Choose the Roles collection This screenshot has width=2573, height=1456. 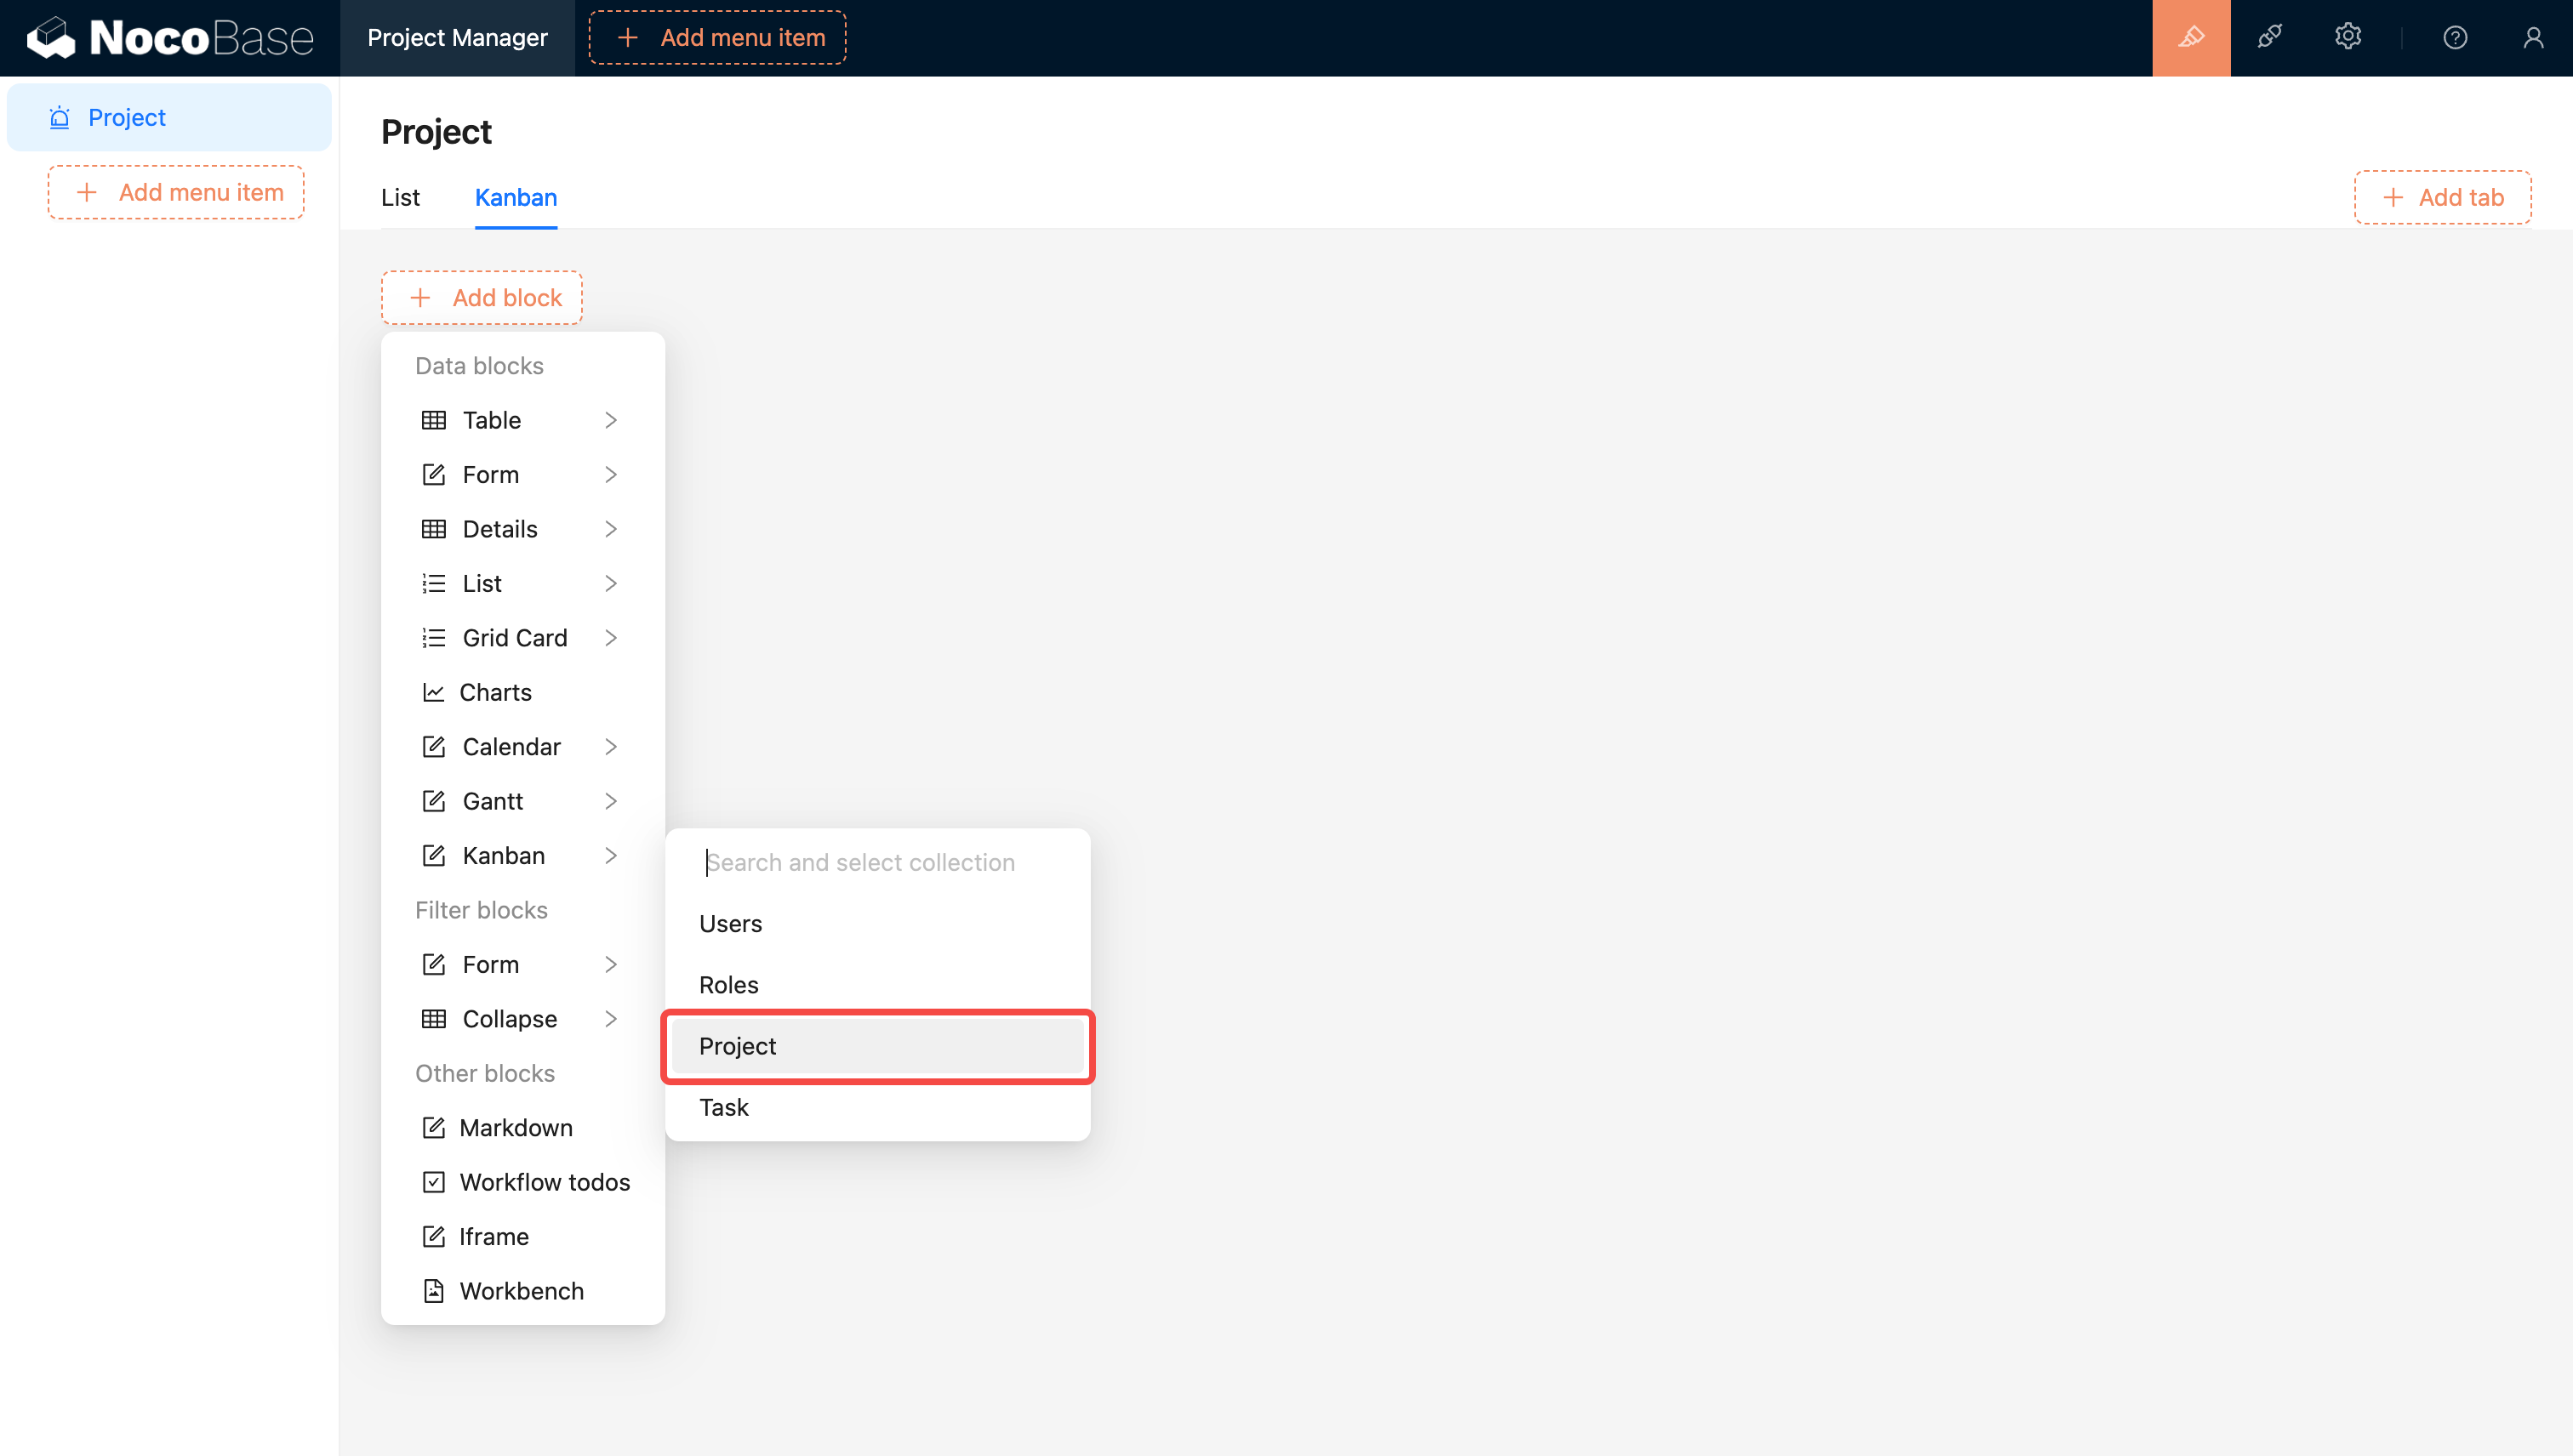(877, 985)
